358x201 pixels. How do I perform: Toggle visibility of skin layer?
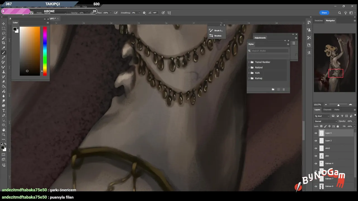coord(316,156)
